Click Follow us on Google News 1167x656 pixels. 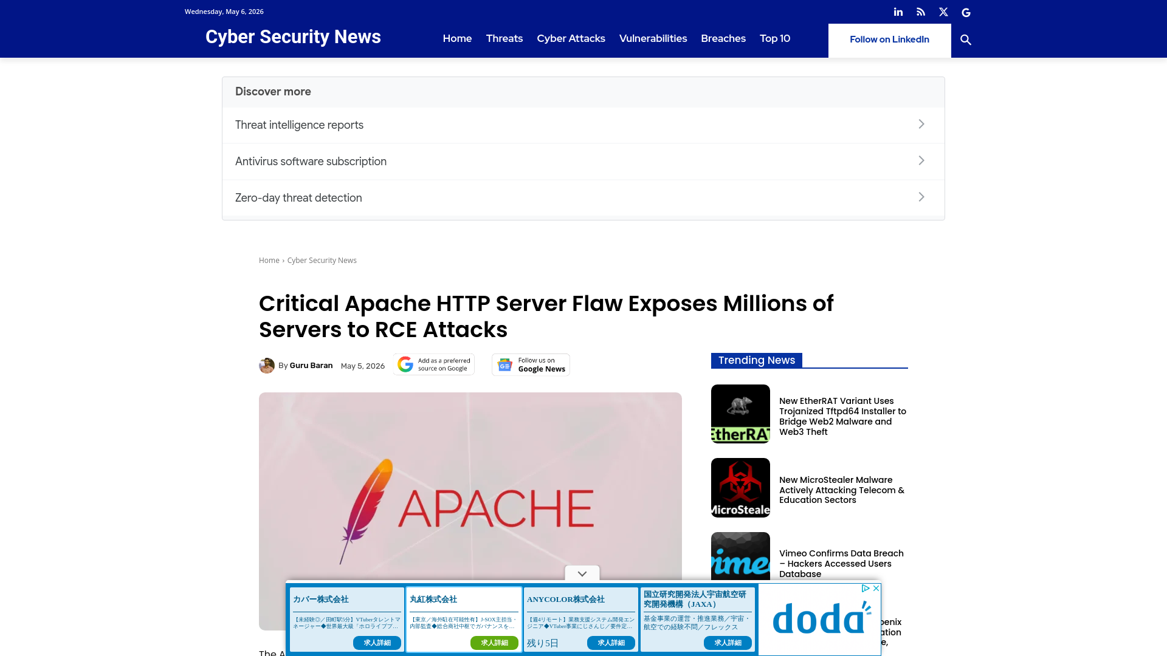(531, 364)
